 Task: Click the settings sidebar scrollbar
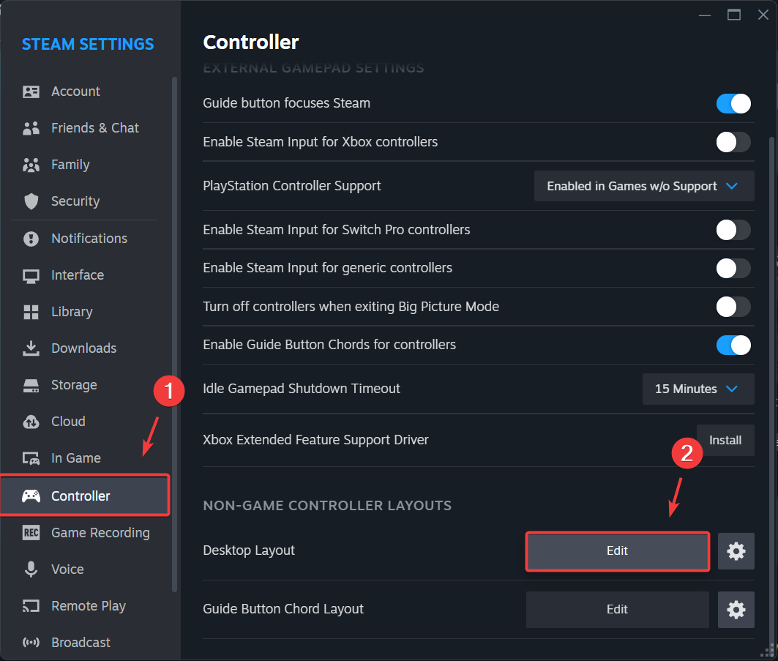click(x=174, y=329)
